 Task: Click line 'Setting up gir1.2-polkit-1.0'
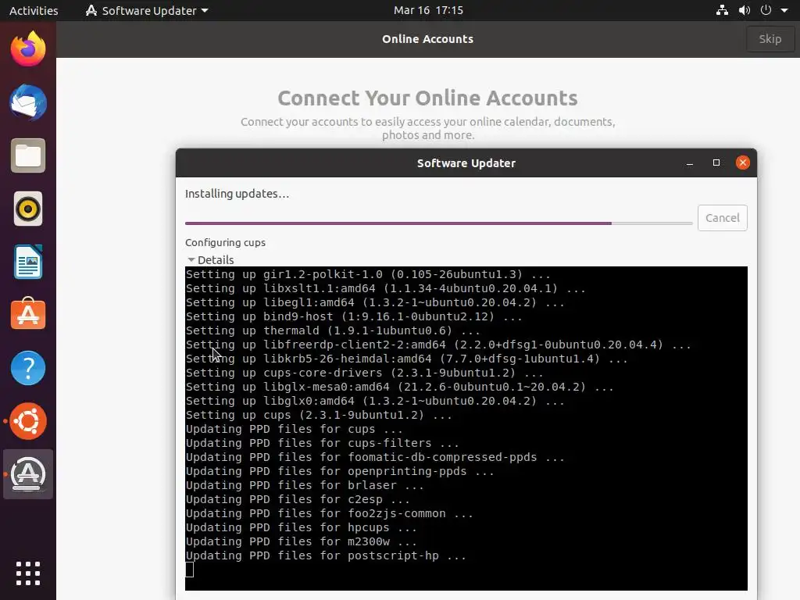click(368, 274)
